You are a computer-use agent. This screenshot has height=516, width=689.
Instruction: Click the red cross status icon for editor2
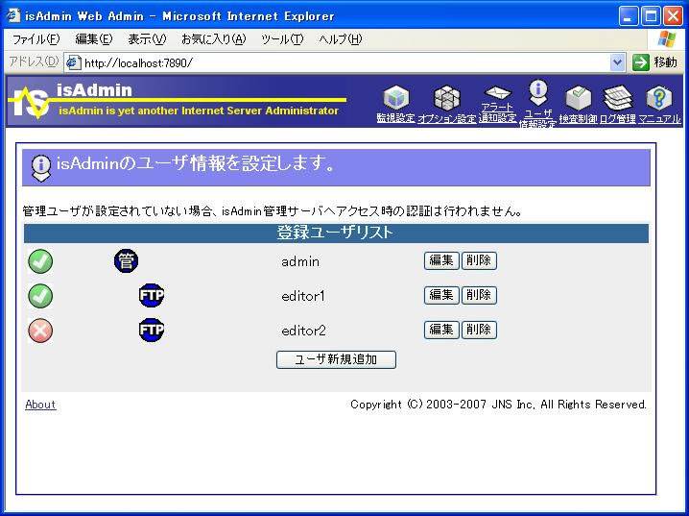(40, 331)
